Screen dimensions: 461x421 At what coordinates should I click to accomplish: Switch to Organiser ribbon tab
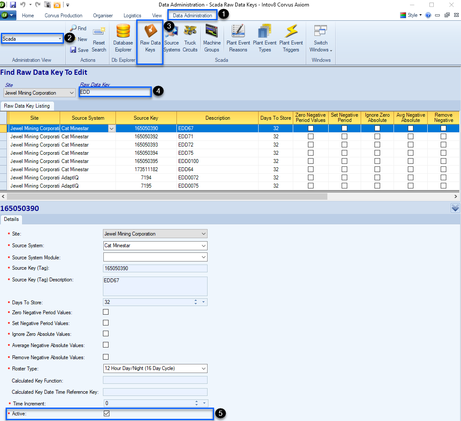click(x=103, y=15)
